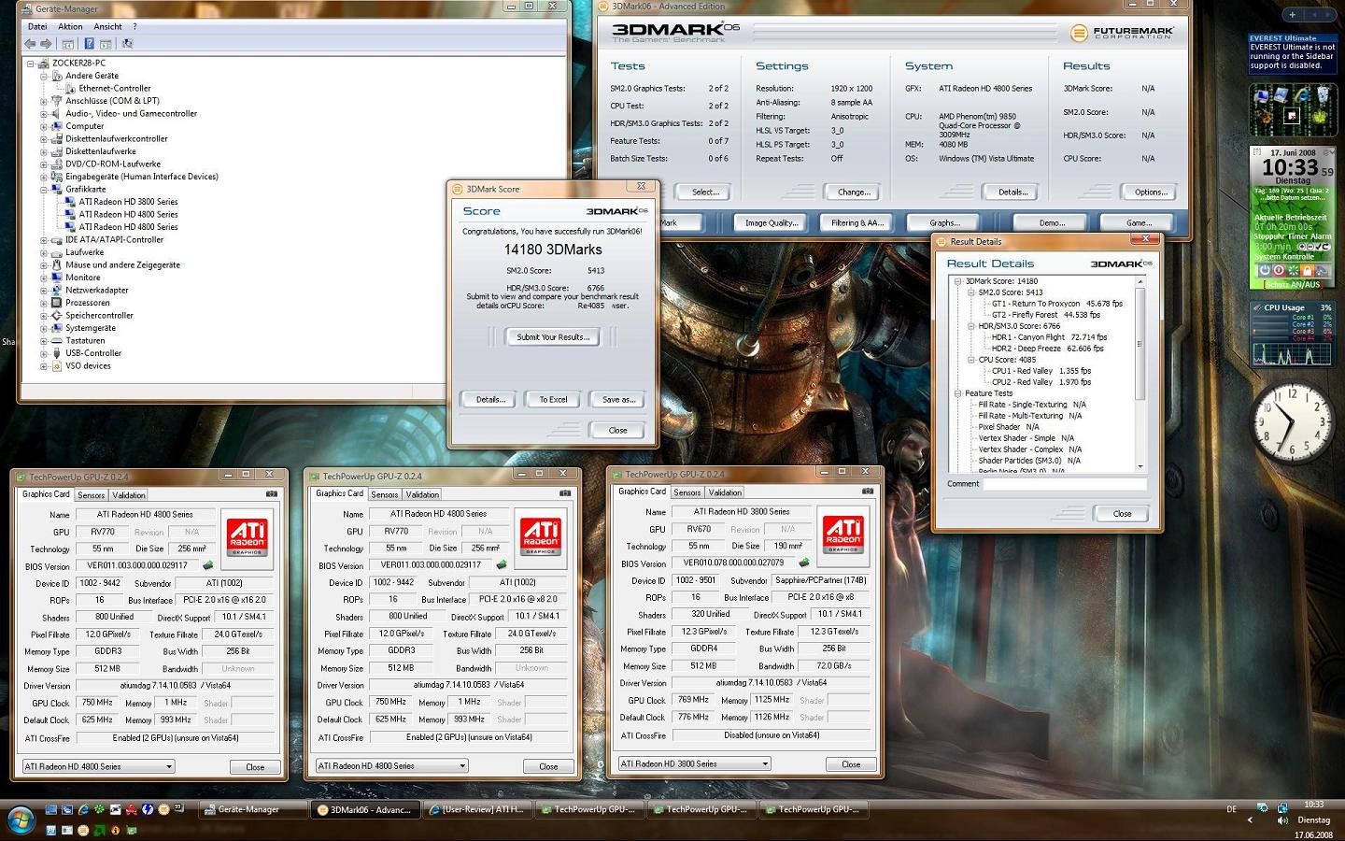Viewport: 1345px width, 841px height.
Task: Click the volume speaker icon in system tray
Action: (1281, 820)
